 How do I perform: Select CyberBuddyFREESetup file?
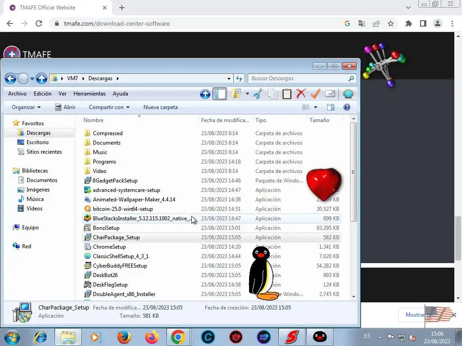pos(120,266)
